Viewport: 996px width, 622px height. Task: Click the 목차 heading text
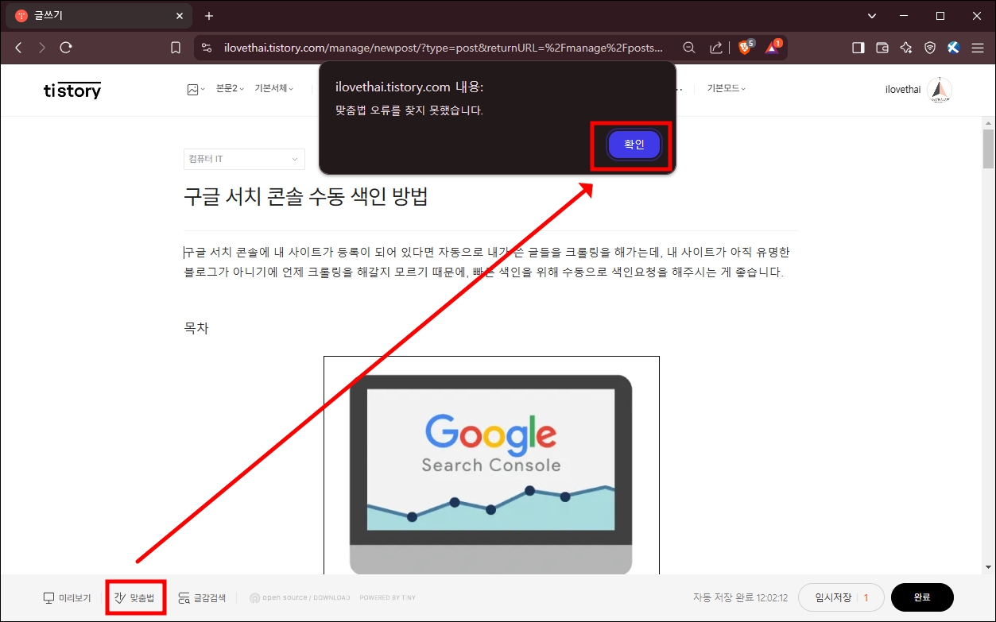[x=196, y=328]
